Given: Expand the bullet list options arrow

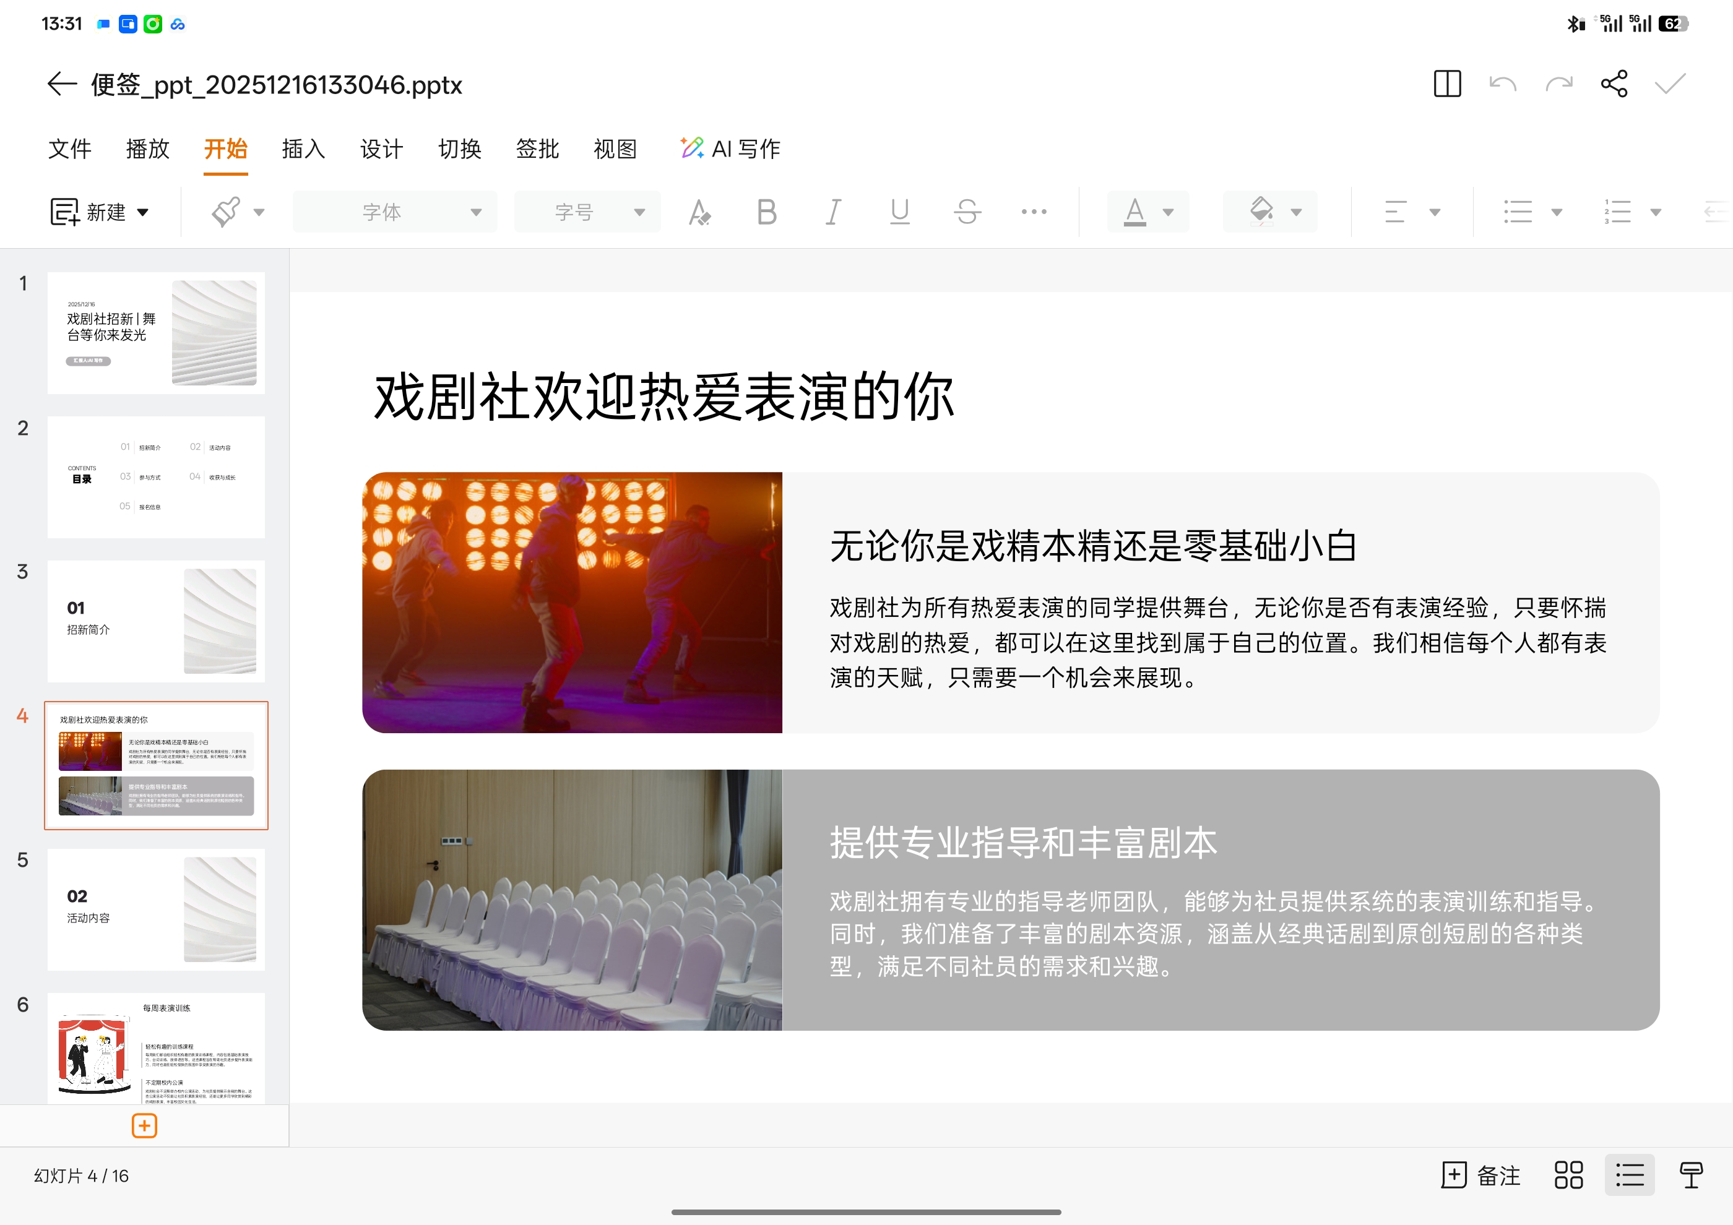Looking at the screenshot, I should [x=1557, y=212].
